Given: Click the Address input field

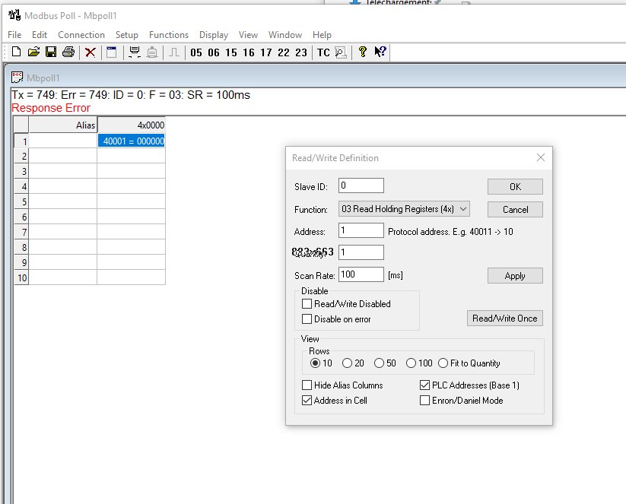Looking at the screenshot, I should (361, 230).
